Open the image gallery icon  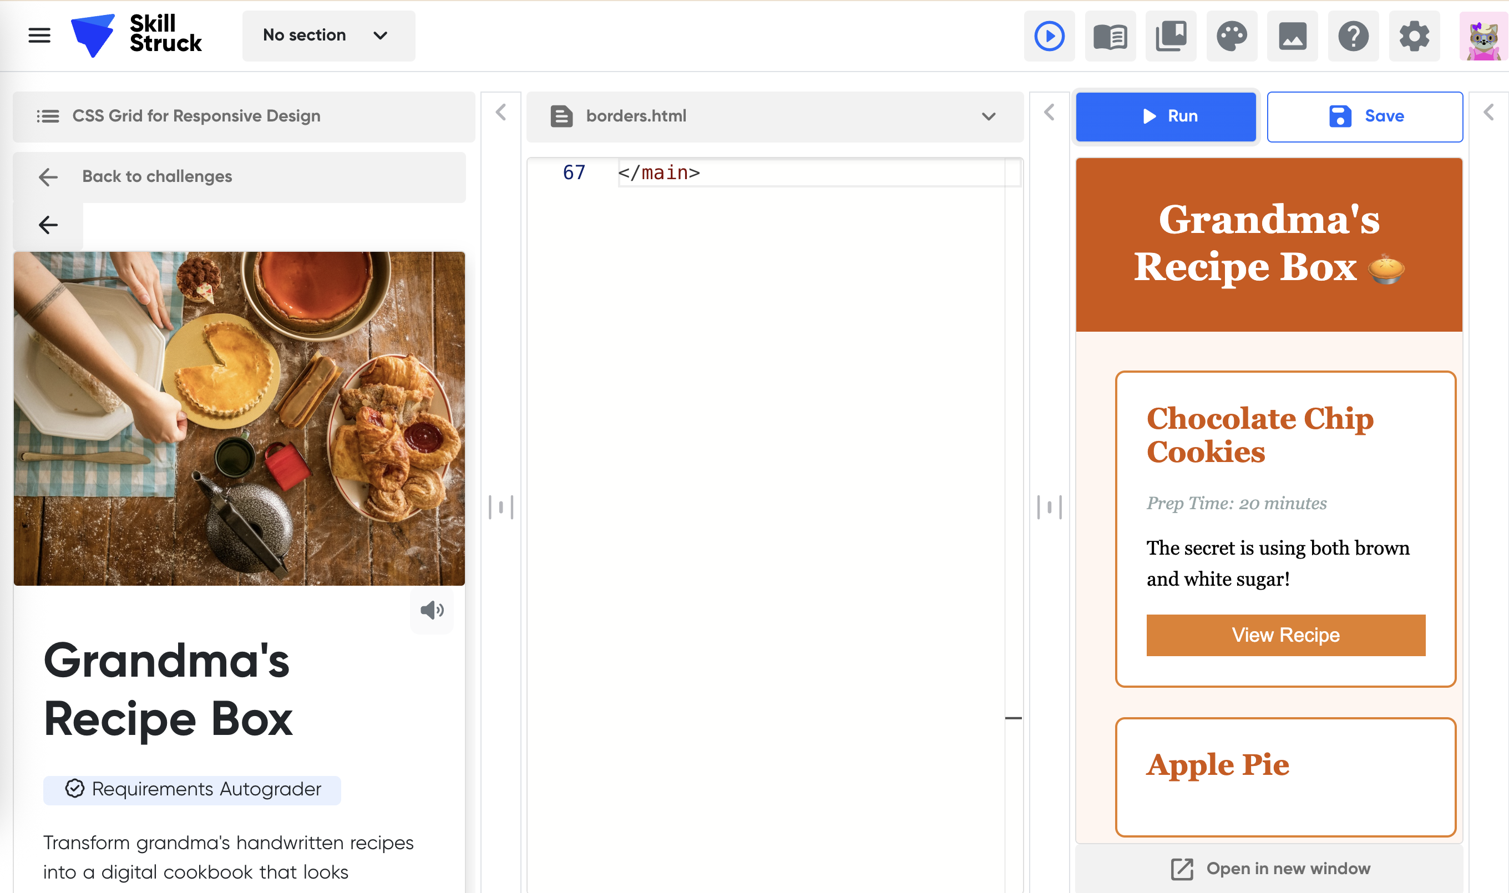click(x=1292, y=36)
